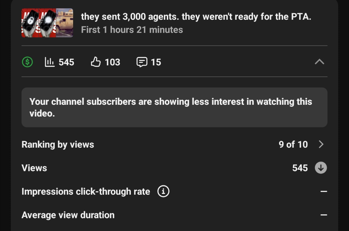Click the comments speech bubble icon
349x231 pixels.
pos(142,62)
